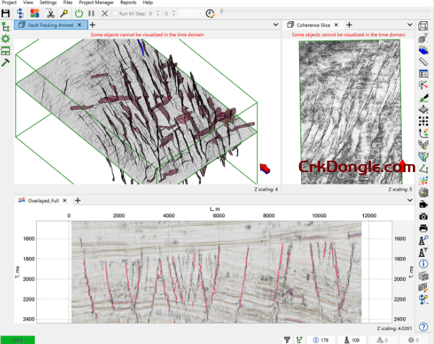Viewport: 434px width, 344px height.
Task: Switch to the Coherence Slice tab
Action: coord(311,25)
